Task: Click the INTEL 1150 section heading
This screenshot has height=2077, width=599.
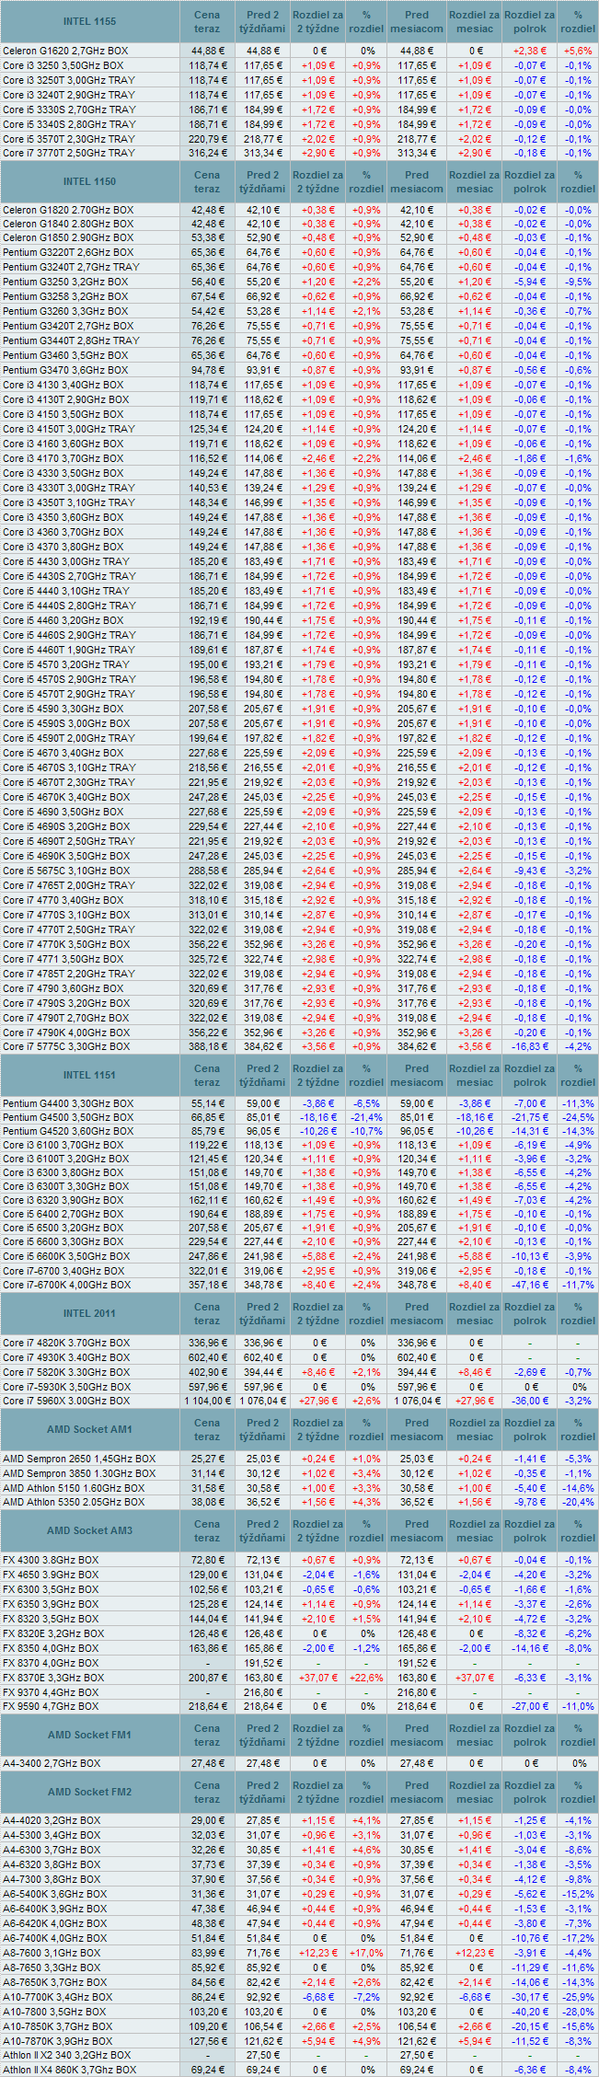Action: [x=89, y=181]
